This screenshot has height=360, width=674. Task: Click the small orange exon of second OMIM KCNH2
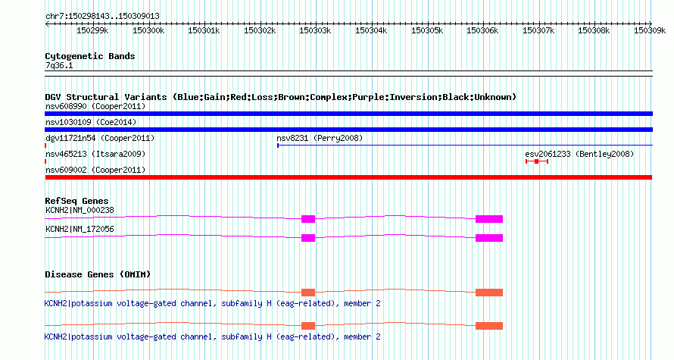coord(308,326)
